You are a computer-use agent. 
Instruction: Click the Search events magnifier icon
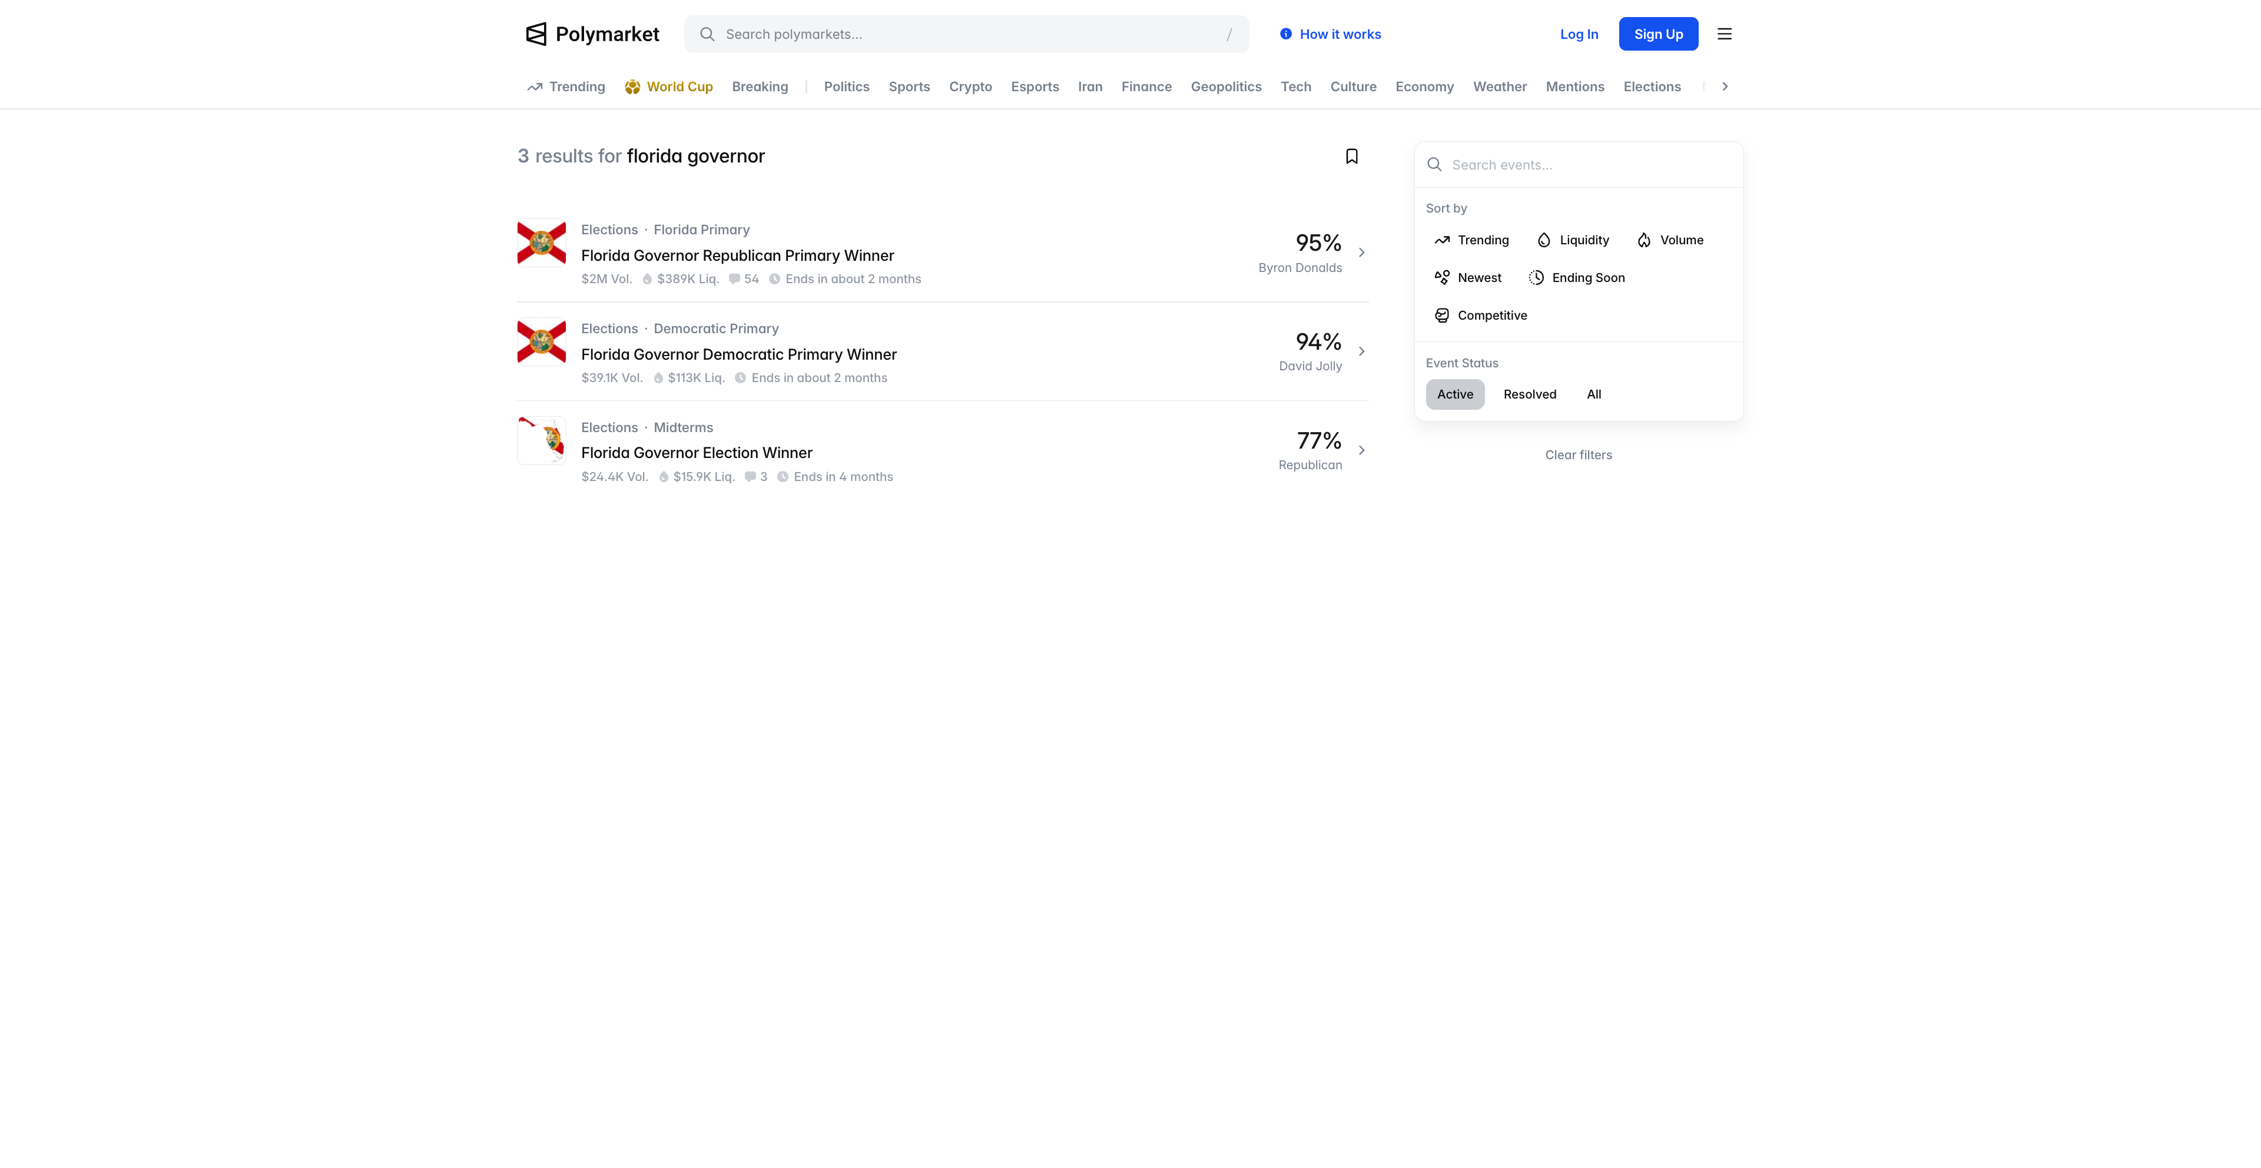(x=1434, y=165)
